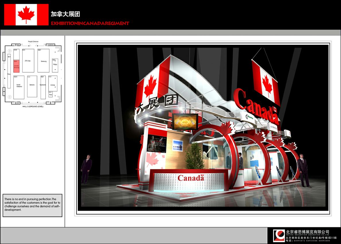Click the large flag on booth roof left

(153, 82)
